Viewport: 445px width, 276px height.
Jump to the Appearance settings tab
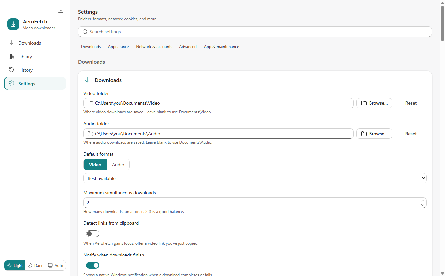click(119, 47)
